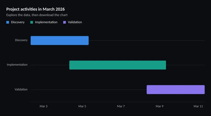Viewport: 211px width, 116px height.
Task: Click the Mar 11 date tick label
Action: (198, 106)
